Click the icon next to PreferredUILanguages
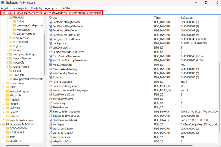221x147 pixels. click(x=51, y=86)
